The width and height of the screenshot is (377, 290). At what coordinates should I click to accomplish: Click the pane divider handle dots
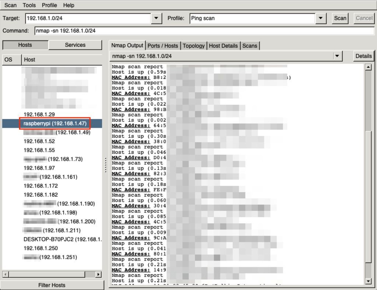coord(106,165)
